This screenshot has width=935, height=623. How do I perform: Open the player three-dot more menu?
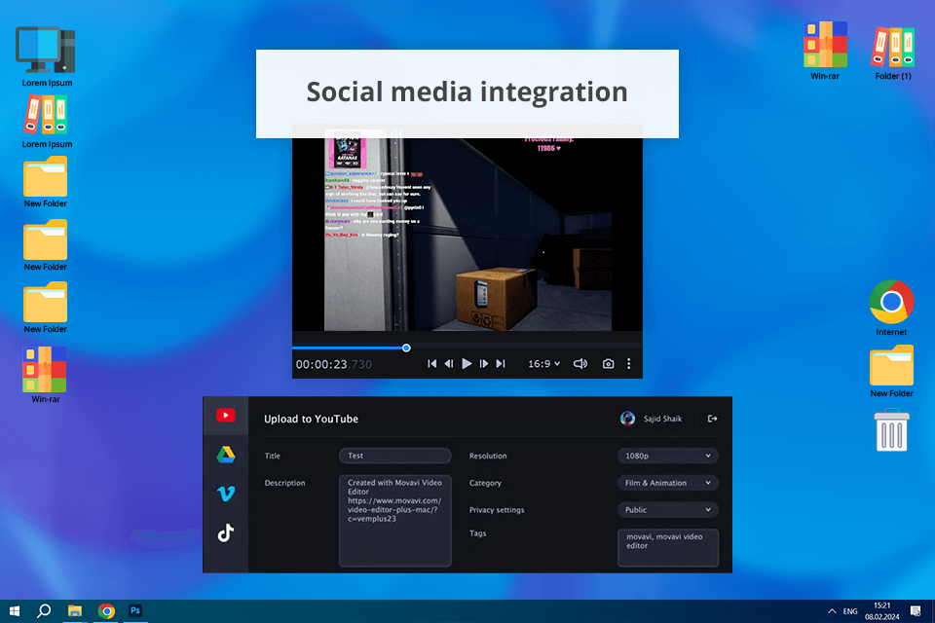[628, 364]
